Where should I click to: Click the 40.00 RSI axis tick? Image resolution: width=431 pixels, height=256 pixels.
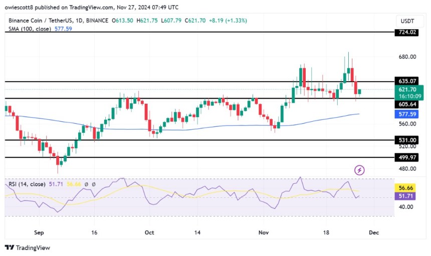tap(406, 207)
